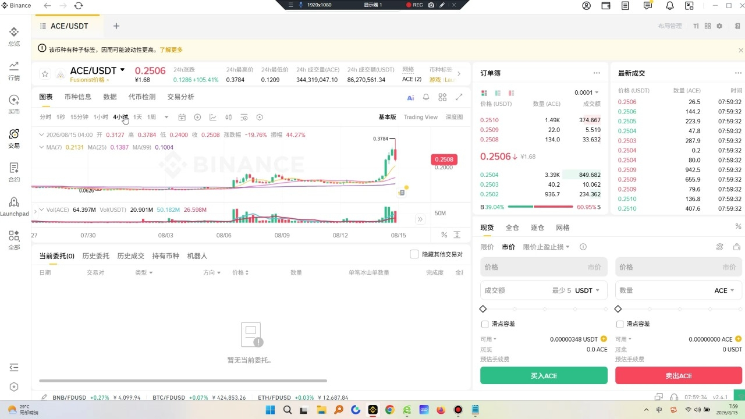The width and height of the screenshot is (745, 419).
Task: Open the account profile icon in title bar
Action: click(x=586, y=6)
